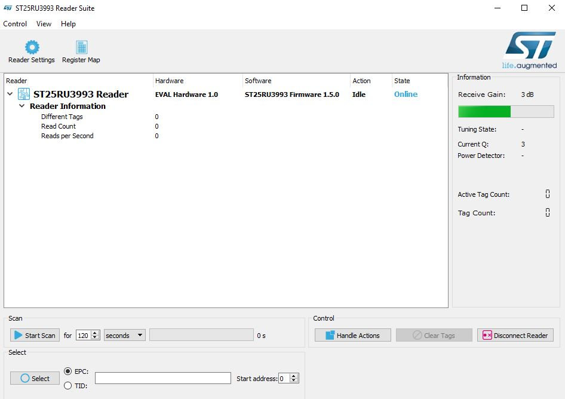Open the Register Map icon
Viewport: 565px width, 399px height.
(81, 47)
